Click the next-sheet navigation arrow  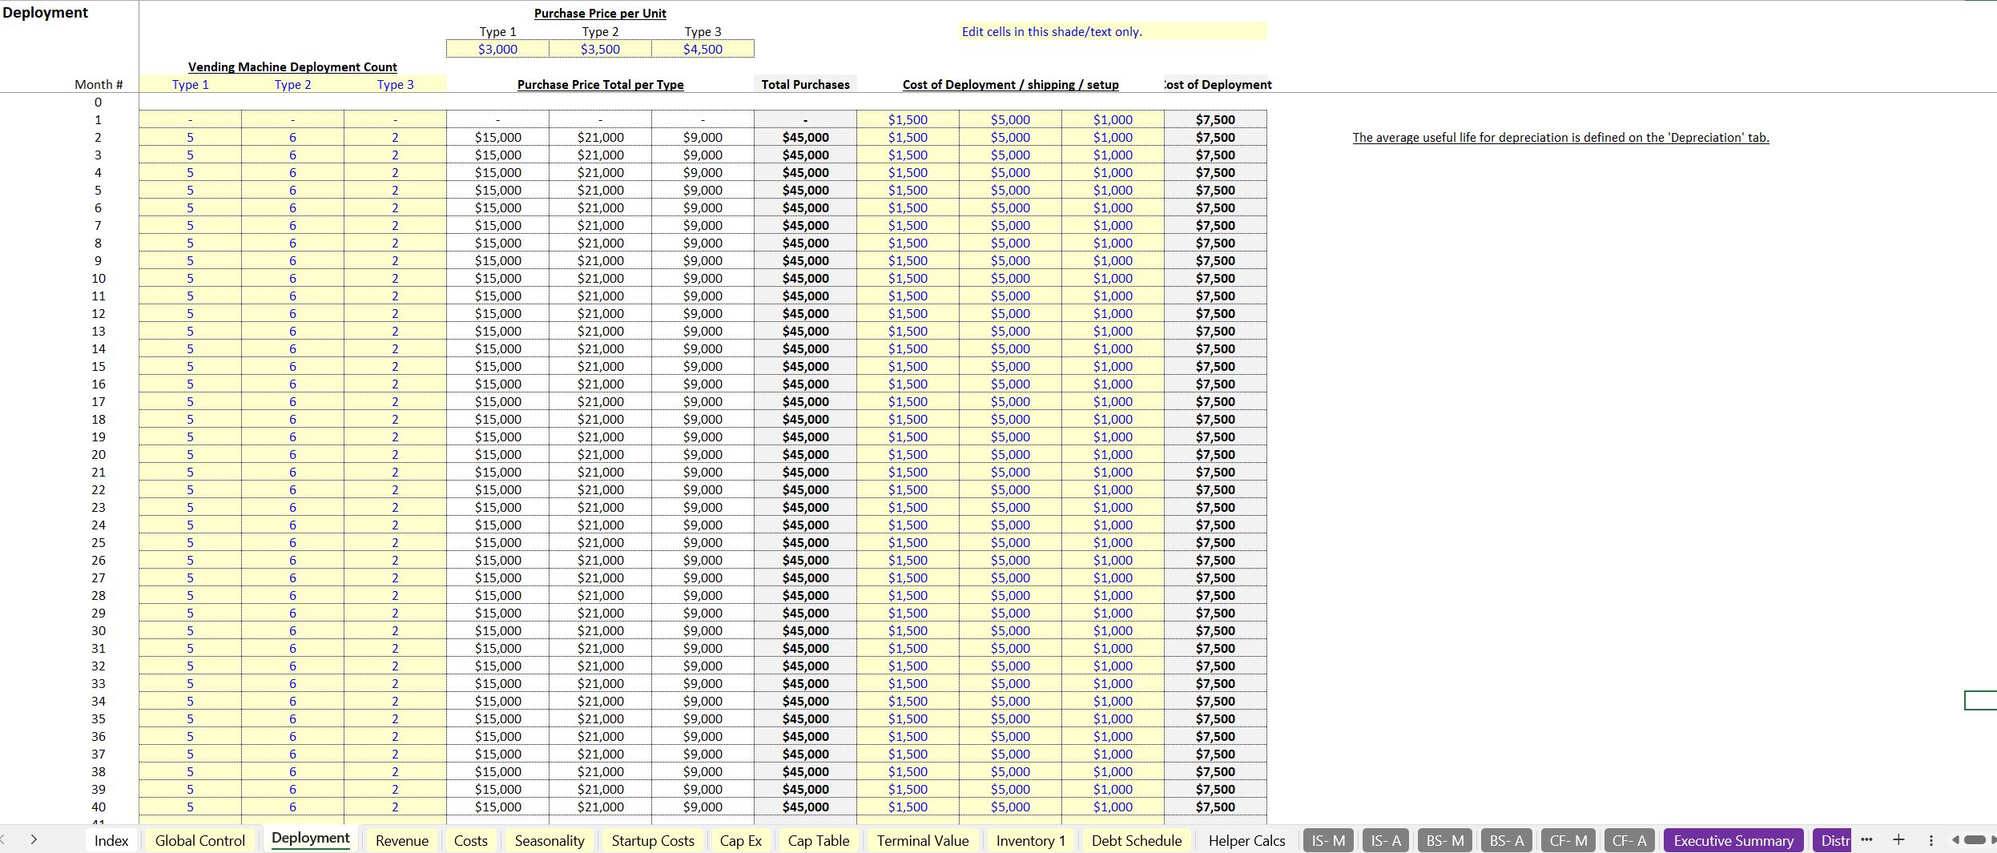tap(34, 839)
